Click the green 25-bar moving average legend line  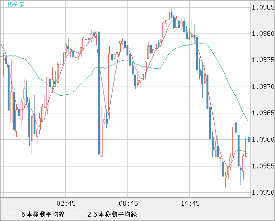tap(78, 214)
